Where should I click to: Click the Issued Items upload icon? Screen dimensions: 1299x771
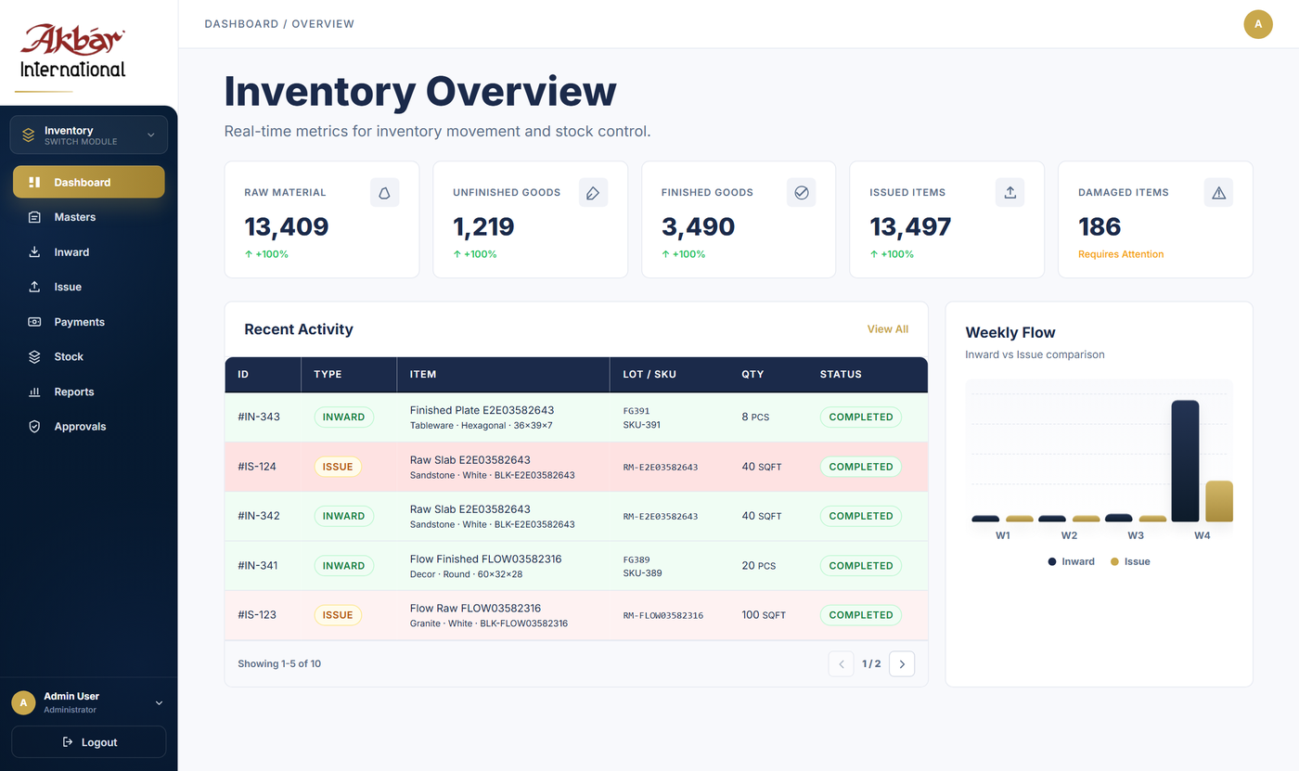click(1010, 192)
